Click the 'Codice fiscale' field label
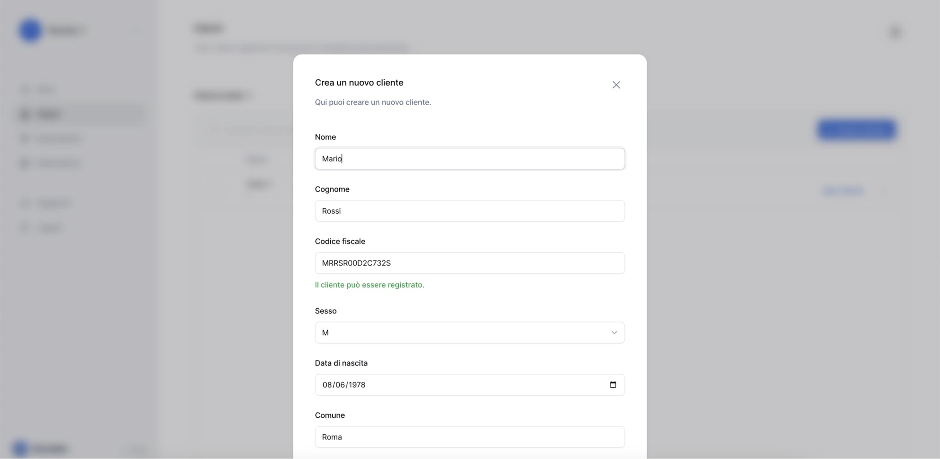Screen dimensions: 940x459 click(340, 241)
